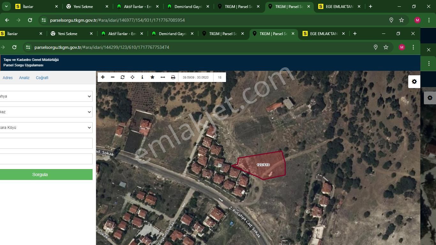Zoom in with the map plus icon
The height and width of the screenshot is (245, 436).
pos(103,77)
